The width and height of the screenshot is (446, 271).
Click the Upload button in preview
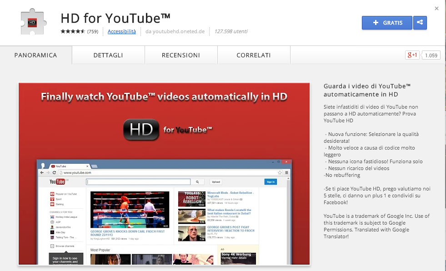pyautogui.click(x=216, y=182)
